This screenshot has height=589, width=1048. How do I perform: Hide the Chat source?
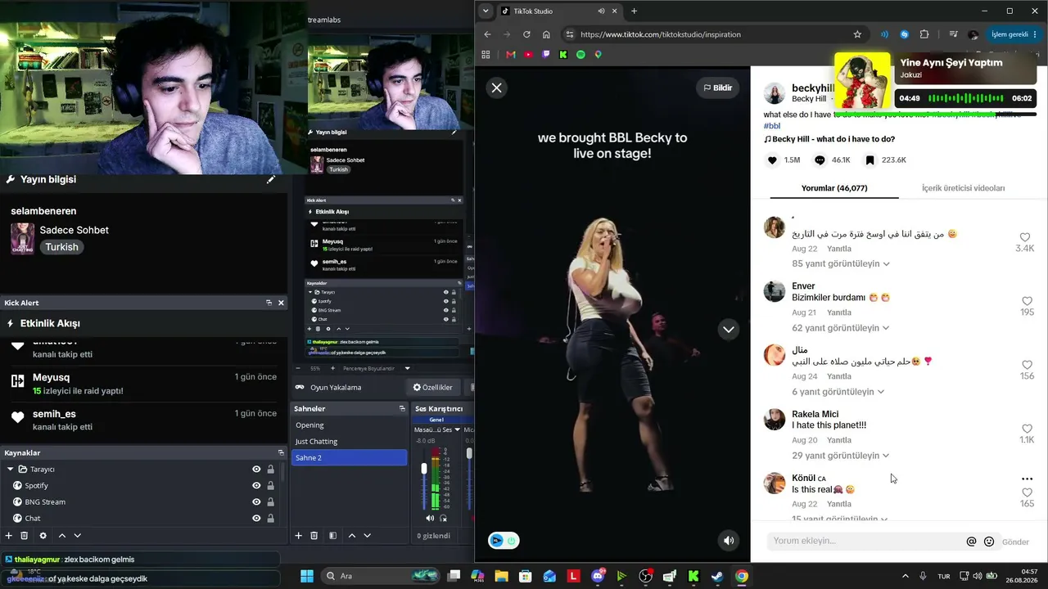click(x=256, y=519)
